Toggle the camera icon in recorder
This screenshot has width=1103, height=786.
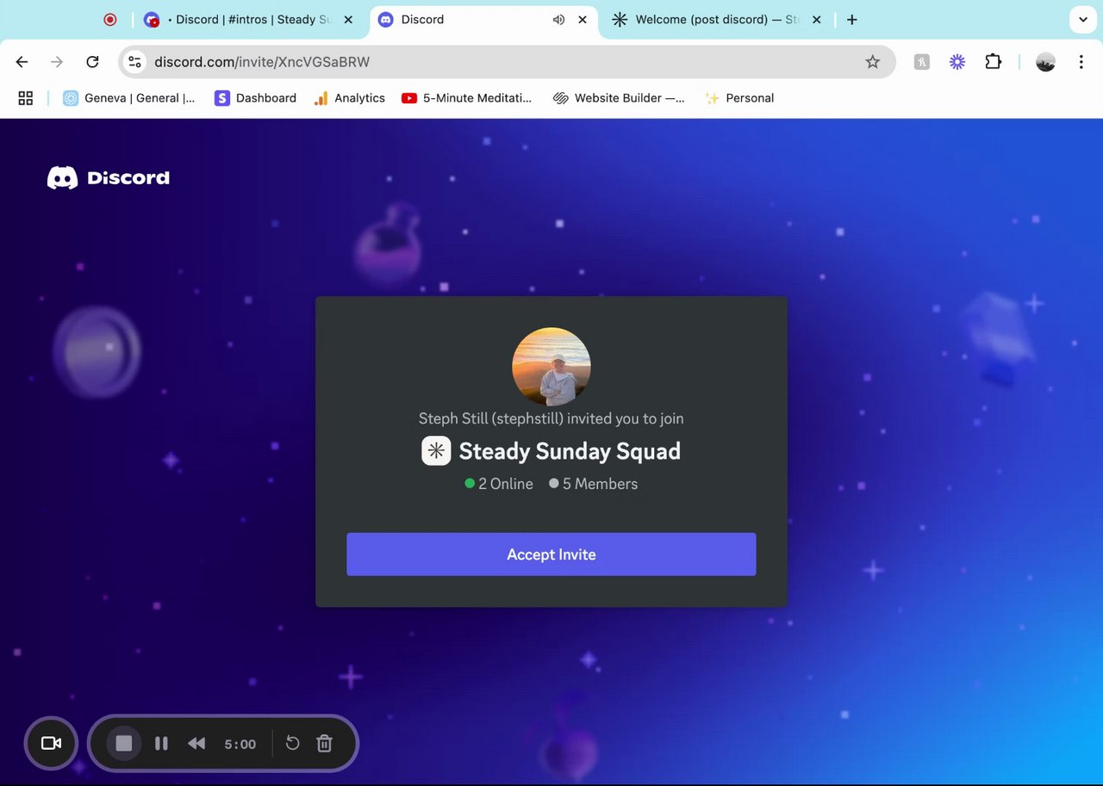click(x=51, y=743)
